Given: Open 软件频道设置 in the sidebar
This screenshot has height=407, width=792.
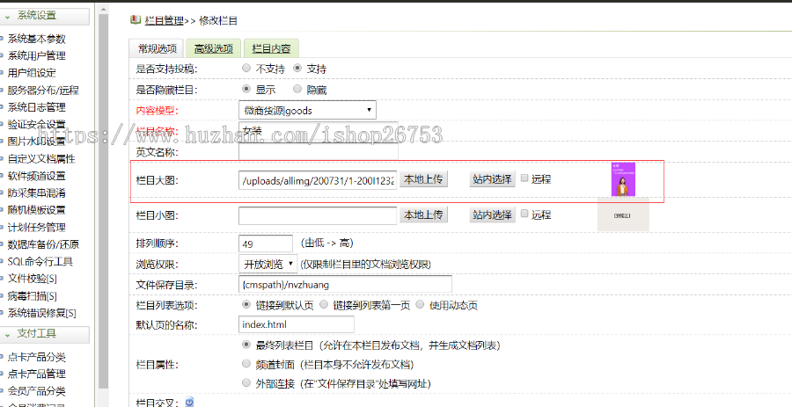Looking at the screenshot, I should coord(36,176).
